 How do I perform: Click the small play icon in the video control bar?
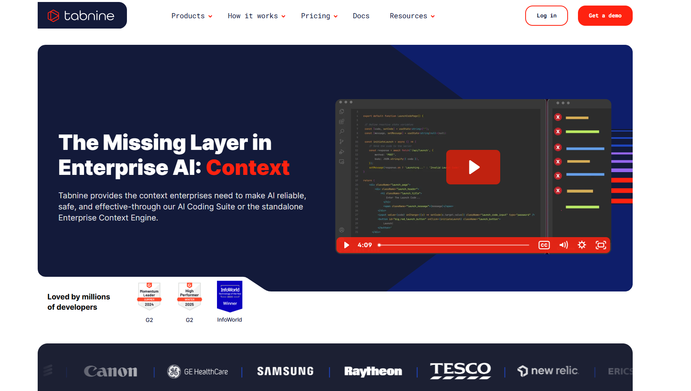[346, 245]
